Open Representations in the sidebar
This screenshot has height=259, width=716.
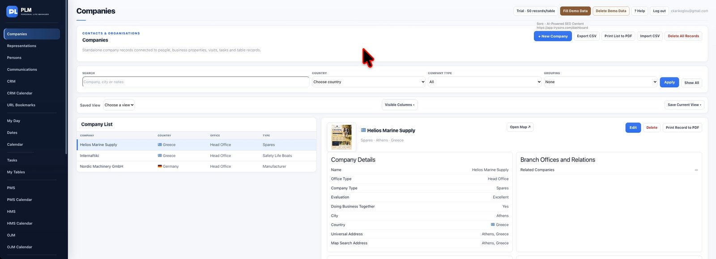[21, 46]
